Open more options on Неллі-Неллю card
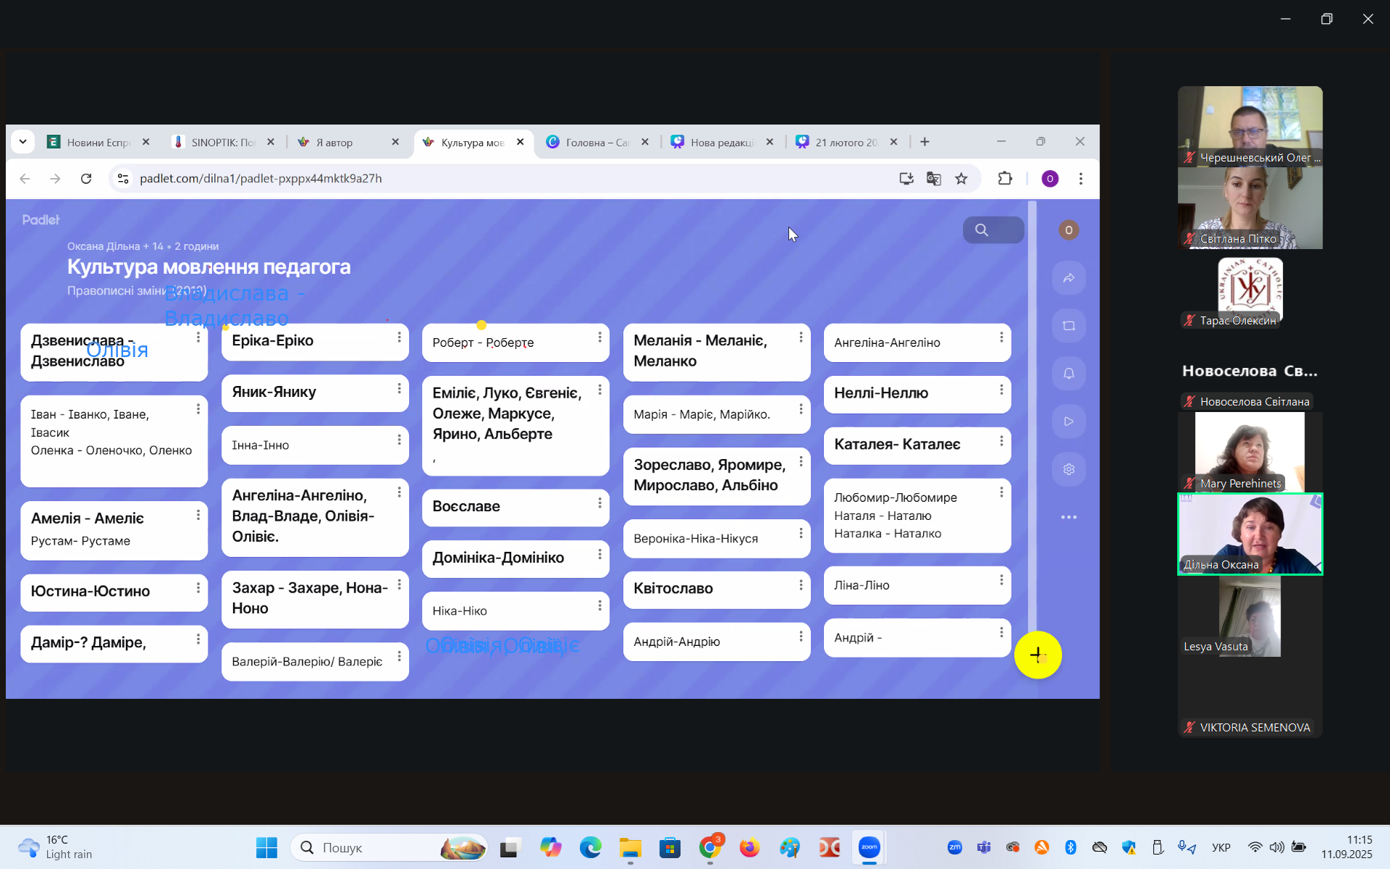1390x869 pixels. [1001, 390]
